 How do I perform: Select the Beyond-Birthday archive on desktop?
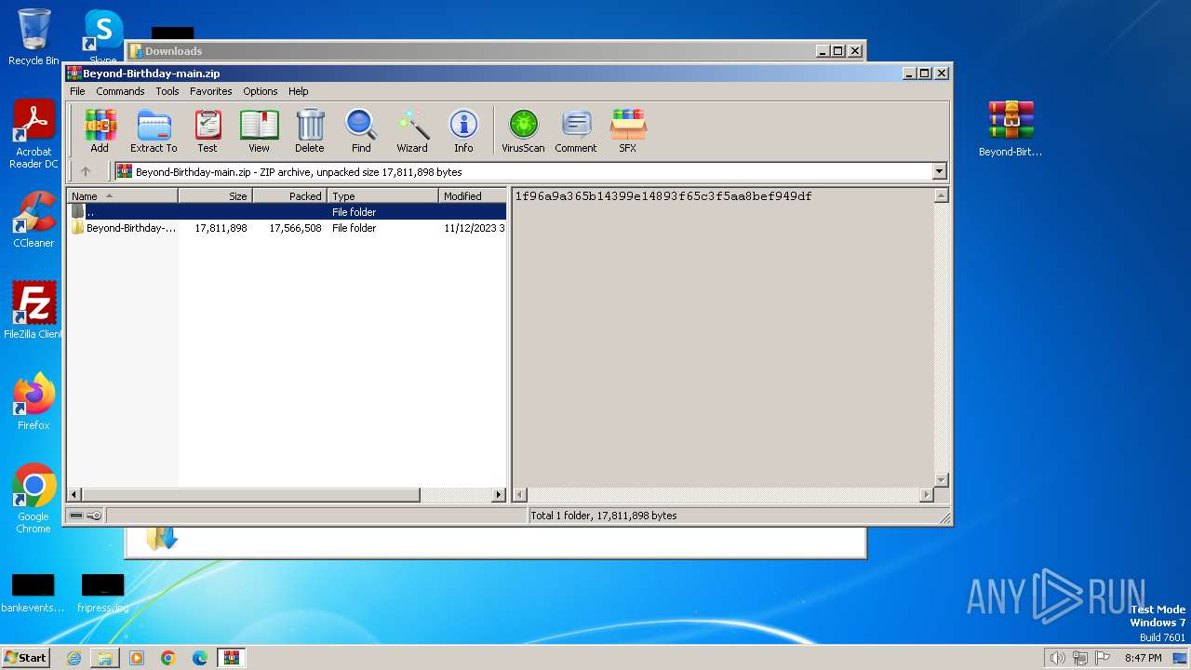[x=1010, y=128]
